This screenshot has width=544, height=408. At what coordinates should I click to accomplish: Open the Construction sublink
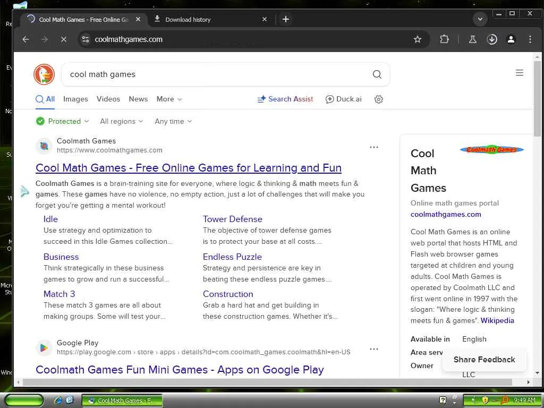coord(228,294)
